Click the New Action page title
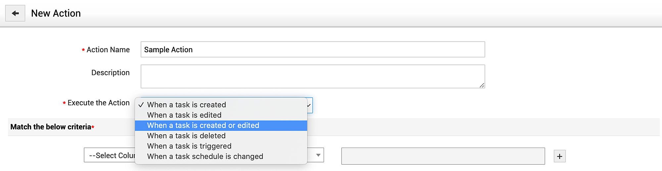 pyautogui.click(x=56, y=13)
